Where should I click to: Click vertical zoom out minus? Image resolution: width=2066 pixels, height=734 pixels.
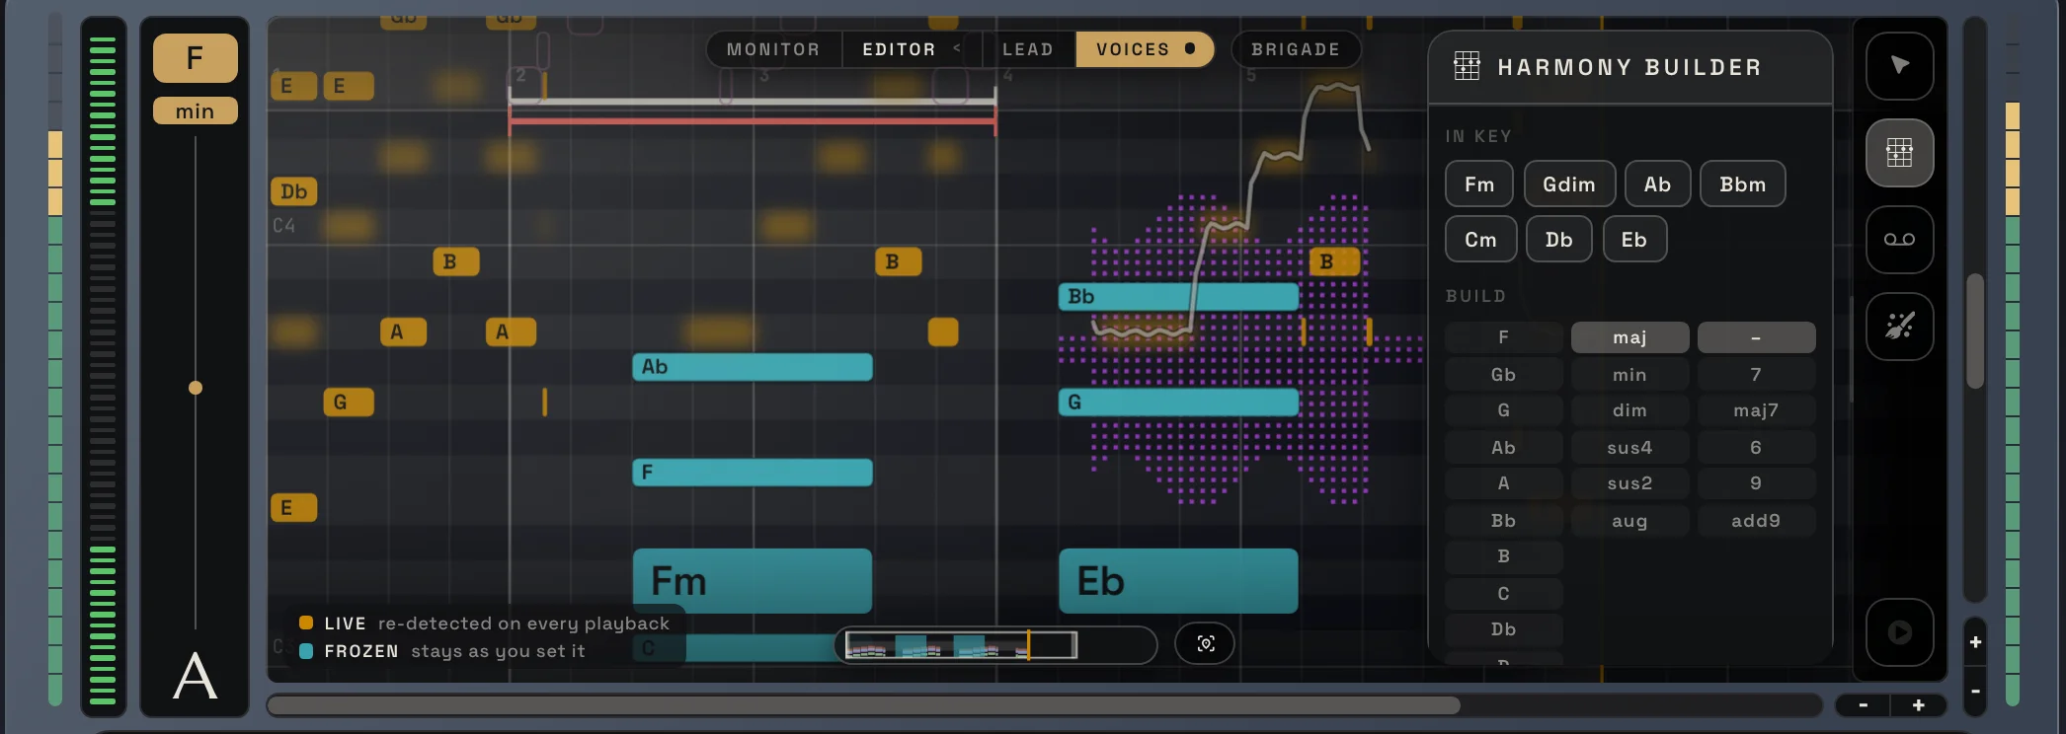(x=1975, y=692)
